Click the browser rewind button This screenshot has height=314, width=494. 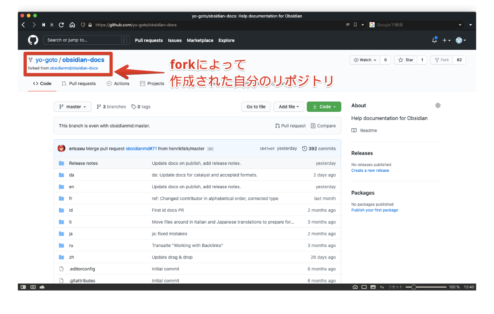[x=44, y=25]
